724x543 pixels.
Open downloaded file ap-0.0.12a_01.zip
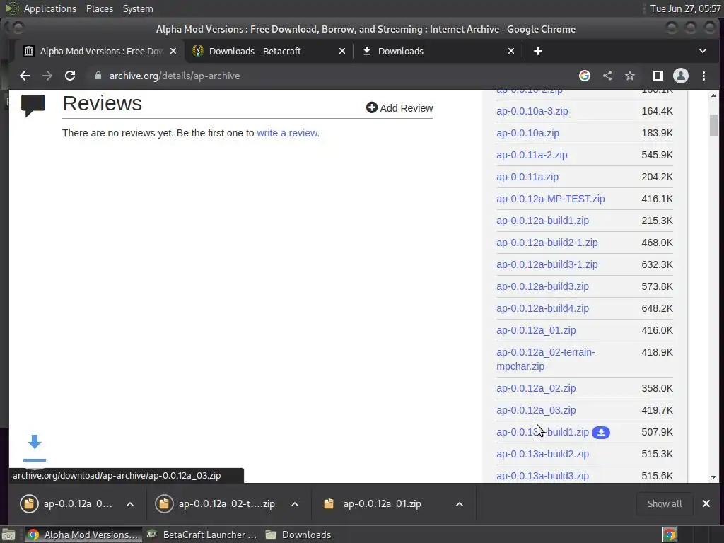[x=382, y=503]
